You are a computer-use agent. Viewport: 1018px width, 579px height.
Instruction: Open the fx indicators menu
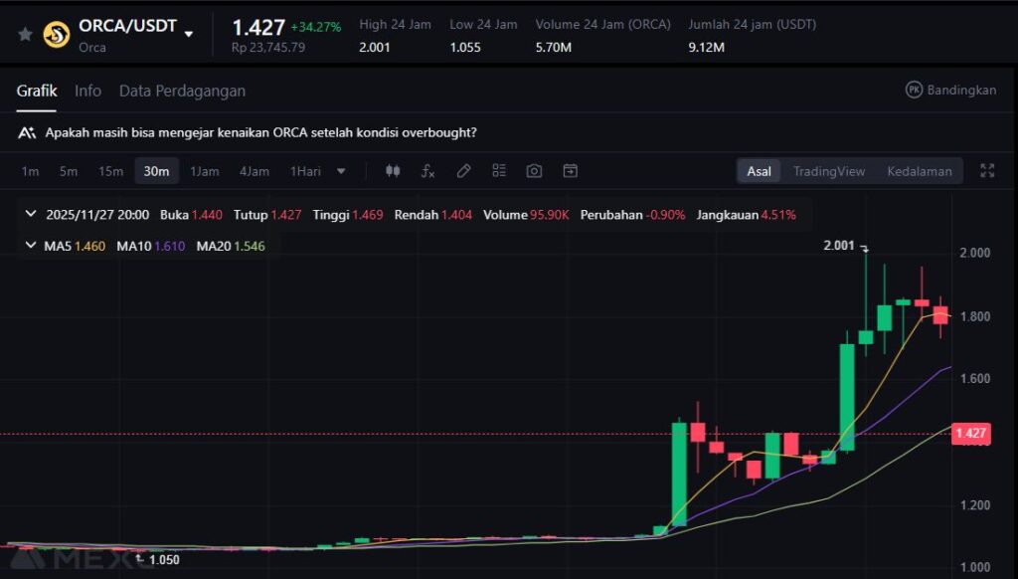tap(427, 171)
